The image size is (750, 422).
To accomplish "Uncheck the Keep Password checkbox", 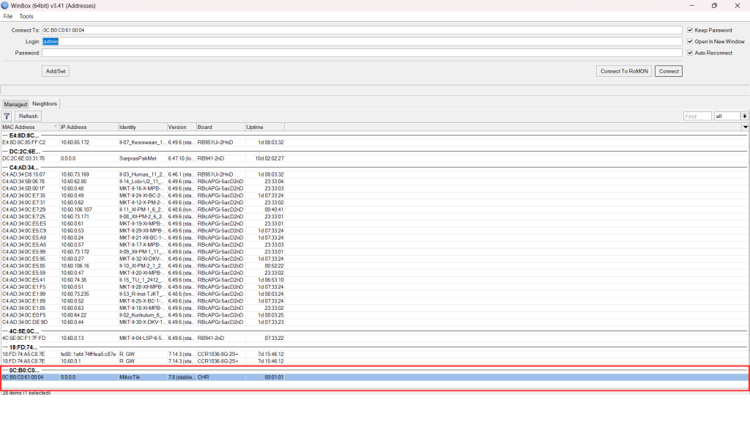I will click(x=690, y=30).
